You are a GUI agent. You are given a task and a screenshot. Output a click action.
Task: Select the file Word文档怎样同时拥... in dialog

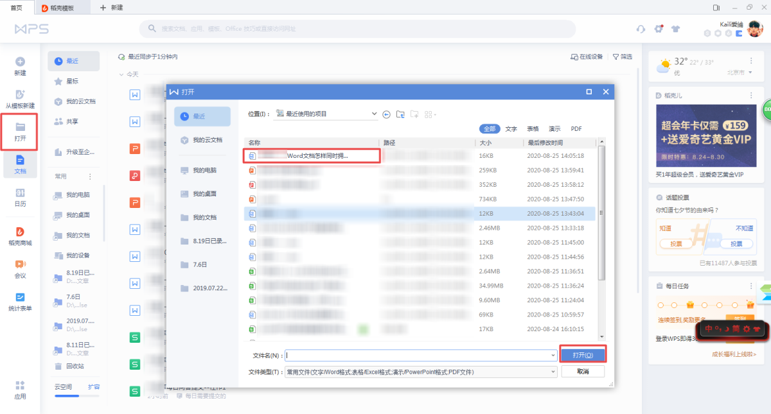tap(312, 155)
